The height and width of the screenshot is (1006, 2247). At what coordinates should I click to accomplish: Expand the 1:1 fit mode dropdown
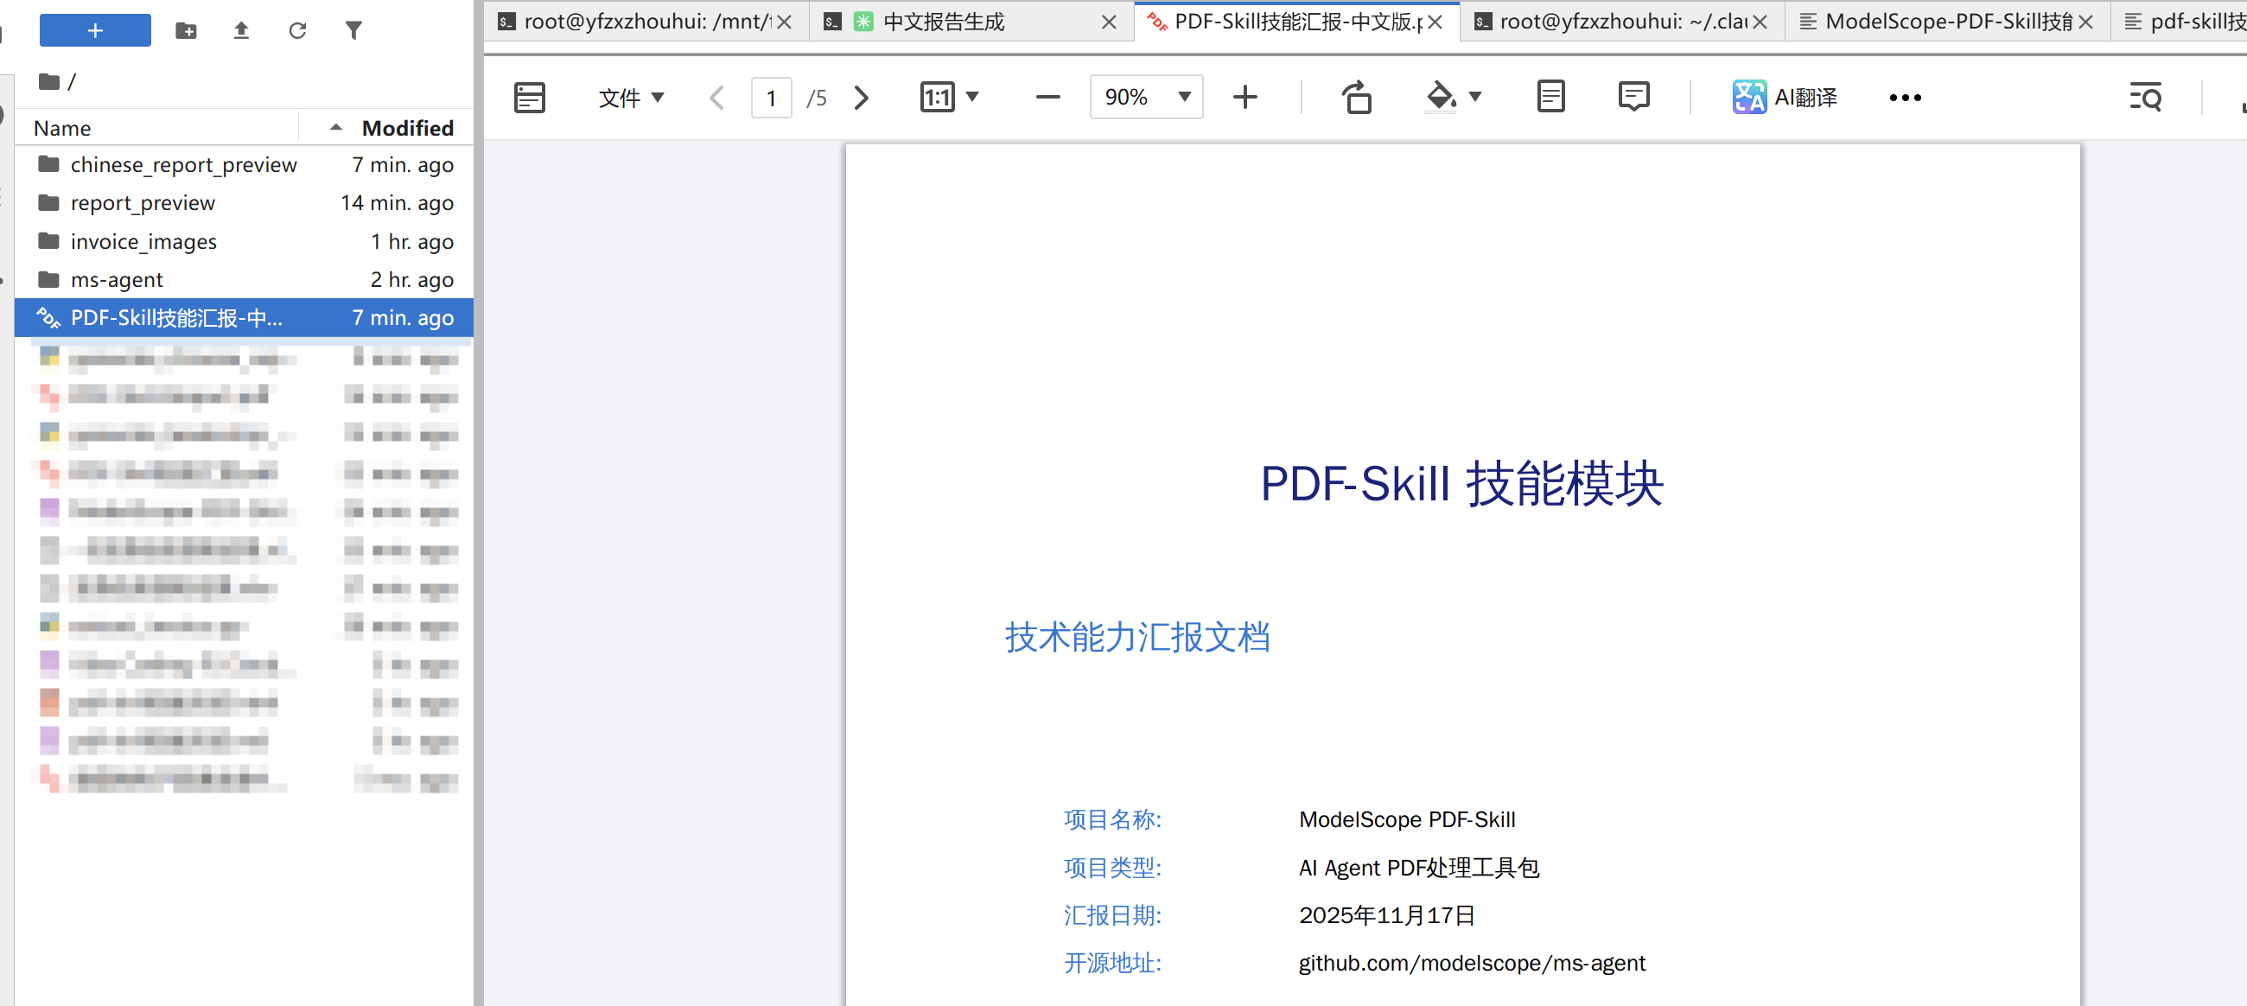(x=971, y=97)
